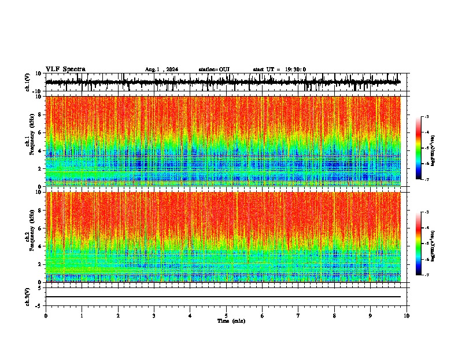Click the "2" kHz tick of ch.2 spectrogram
This screenshot has height=354, width=458.
coord(40,264)
